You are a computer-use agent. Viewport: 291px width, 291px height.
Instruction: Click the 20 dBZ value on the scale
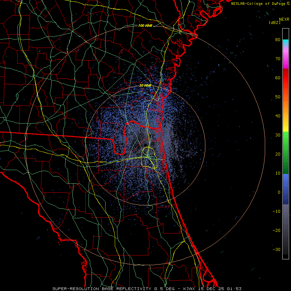(x=278, y=154)
